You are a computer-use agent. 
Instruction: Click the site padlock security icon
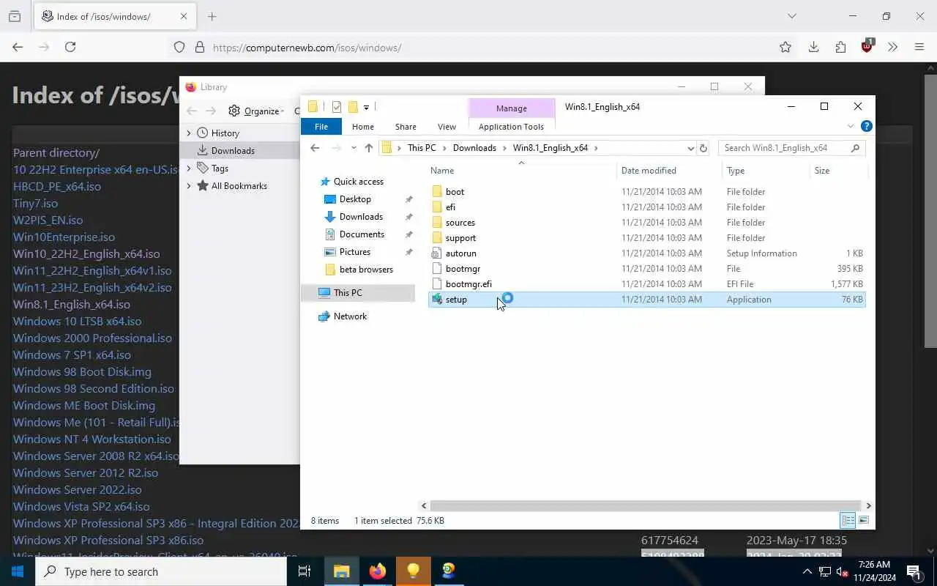click(199, 47)
